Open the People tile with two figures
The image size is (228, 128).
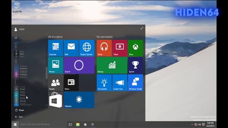(56, 82)
